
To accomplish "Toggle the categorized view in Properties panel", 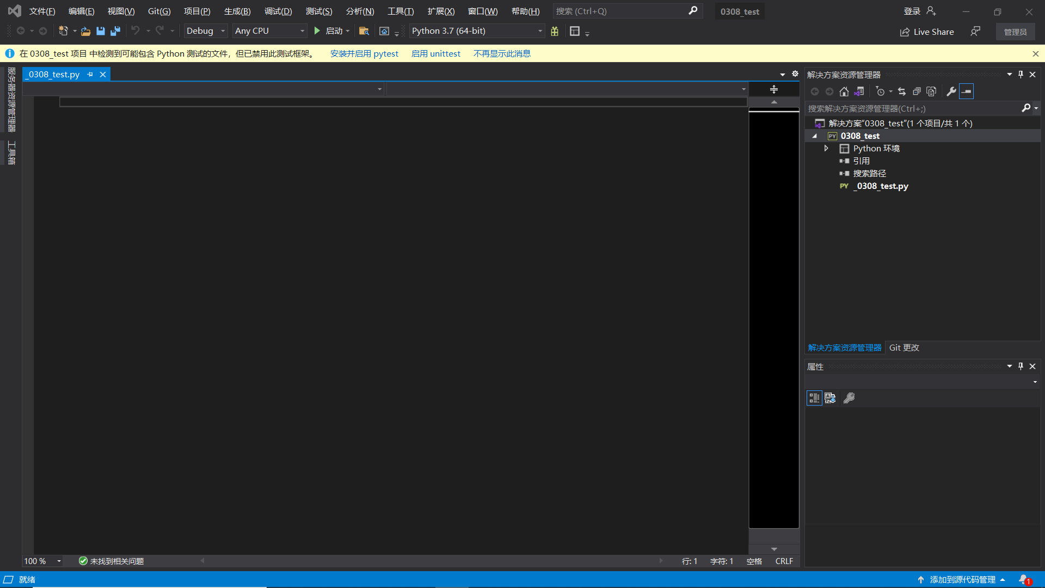I will (x=814, y=399).
